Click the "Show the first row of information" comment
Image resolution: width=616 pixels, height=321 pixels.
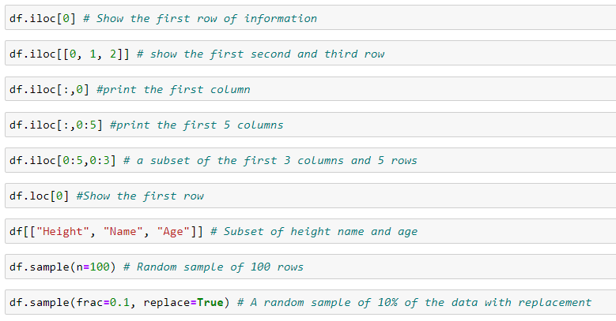206,18
